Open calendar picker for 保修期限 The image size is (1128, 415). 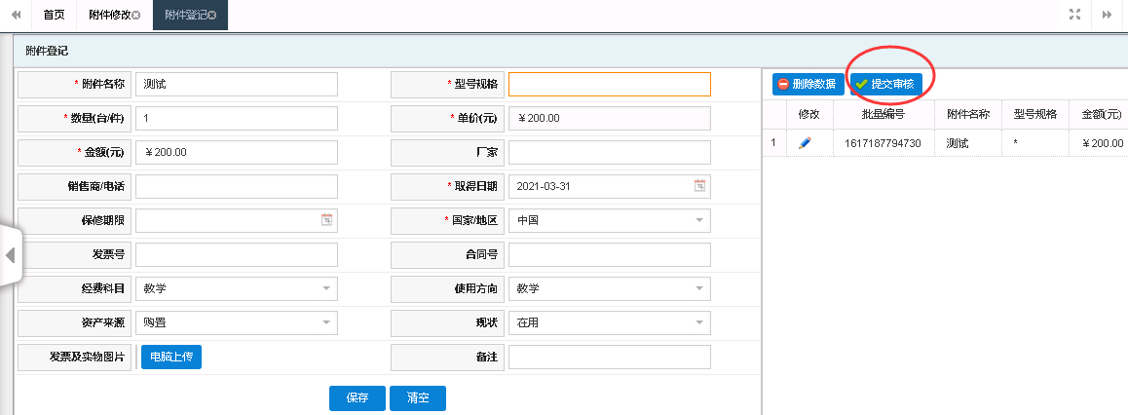point(326,220)
